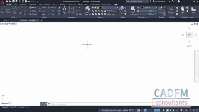
Task: Select the Polyline tool
Action: [x=8, y=10]
